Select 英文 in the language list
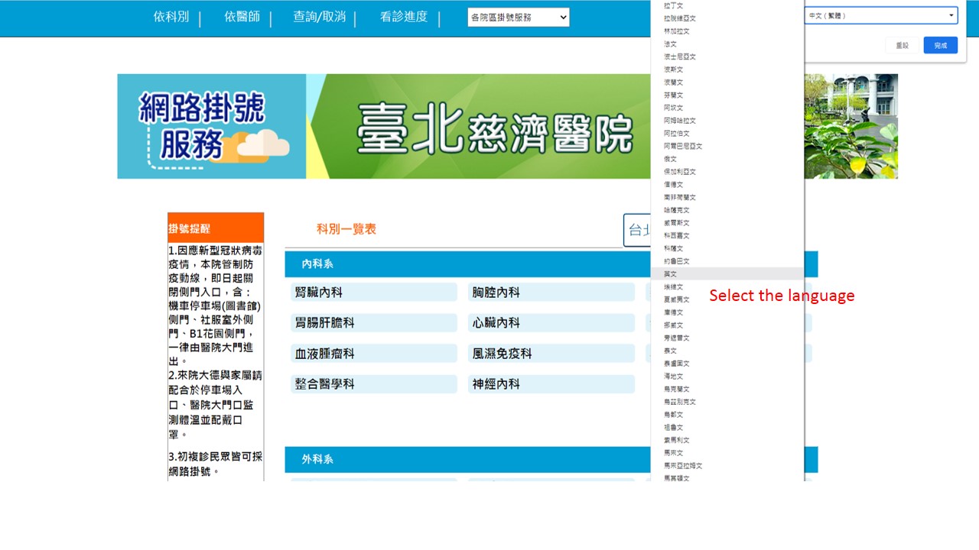The image size is (979, 550). pos(727,273)
